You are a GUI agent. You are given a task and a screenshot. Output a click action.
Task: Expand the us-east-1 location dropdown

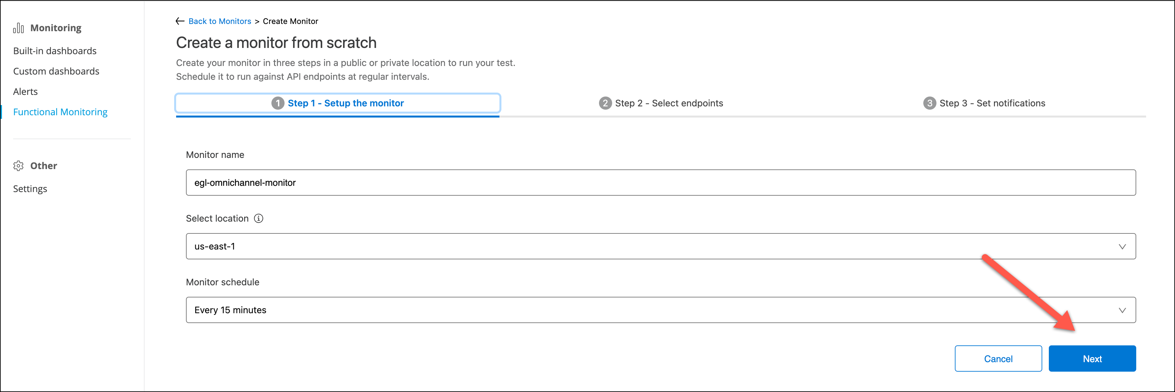point(660,247)
